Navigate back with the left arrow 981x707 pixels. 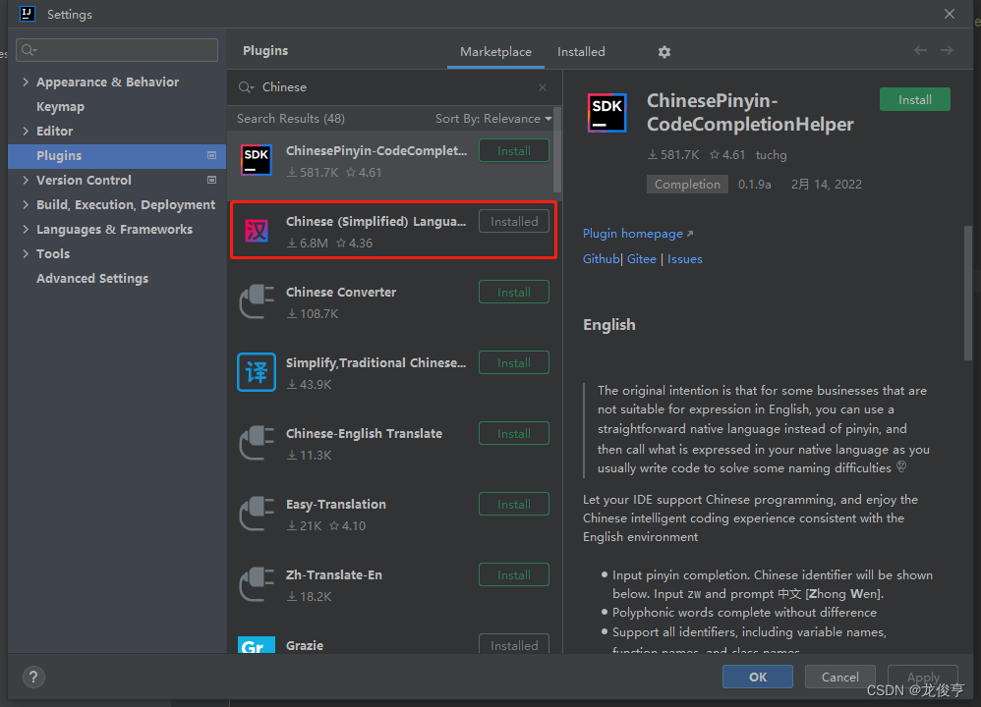[x=920, y=50]
